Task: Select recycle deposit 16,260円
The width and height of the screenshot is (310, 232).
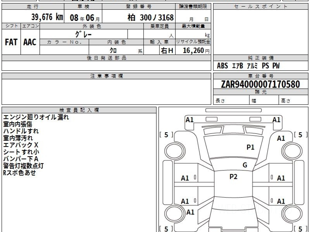Action: click(x=196, y=51)
